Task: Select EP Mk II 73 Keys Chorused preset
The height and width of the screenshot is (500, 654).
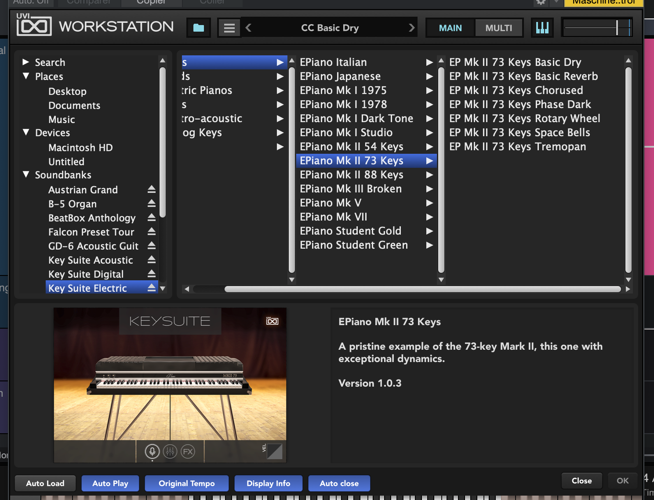Action: 516,91
